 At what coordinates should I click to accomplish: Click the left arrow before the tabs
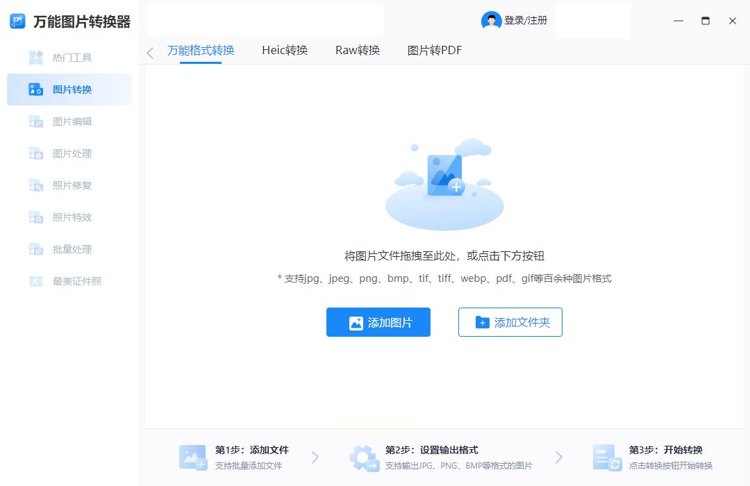[x=150, y=53]
